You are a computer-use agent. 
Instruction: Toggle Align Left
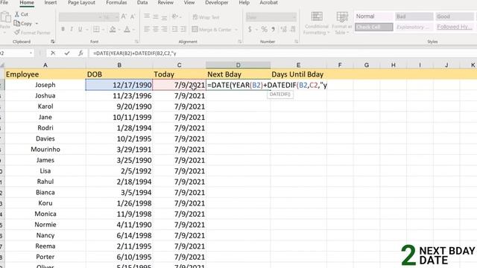[147, 29]
